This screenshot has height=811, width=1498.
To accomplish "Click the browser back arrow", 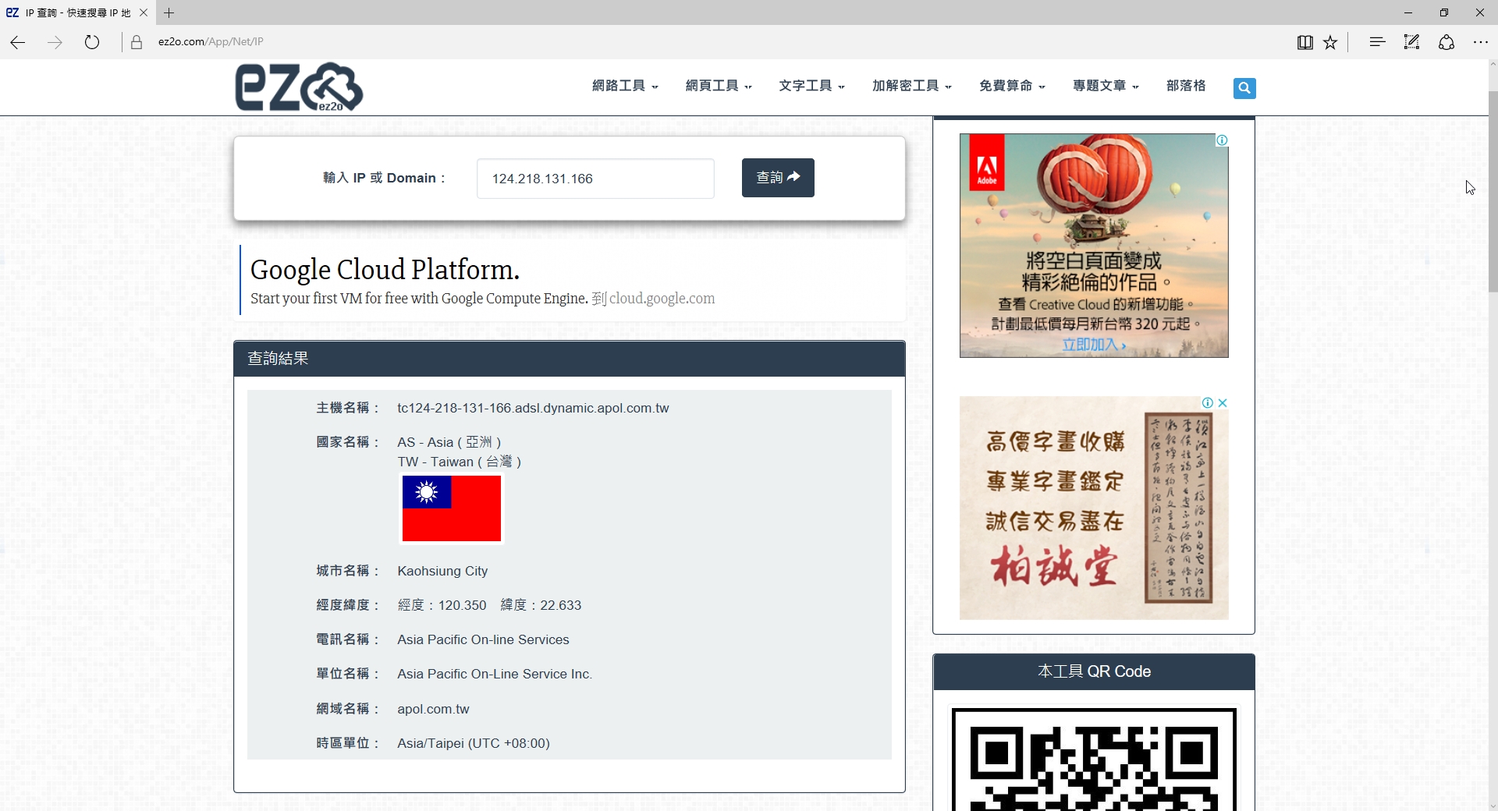I will [18, 42].
